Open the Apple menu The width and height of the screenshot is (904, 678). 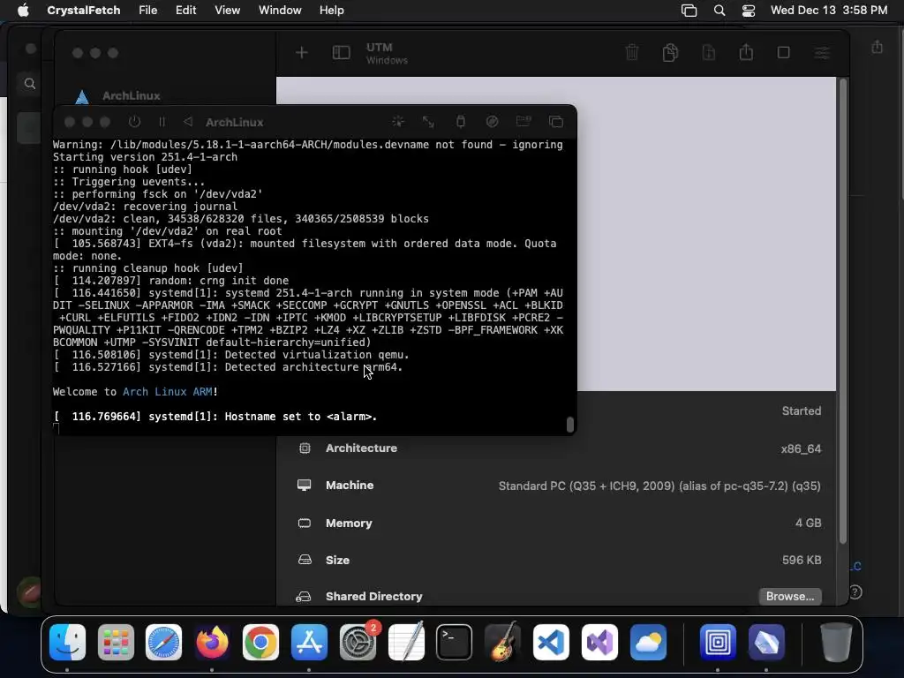(x=23, y=11)
